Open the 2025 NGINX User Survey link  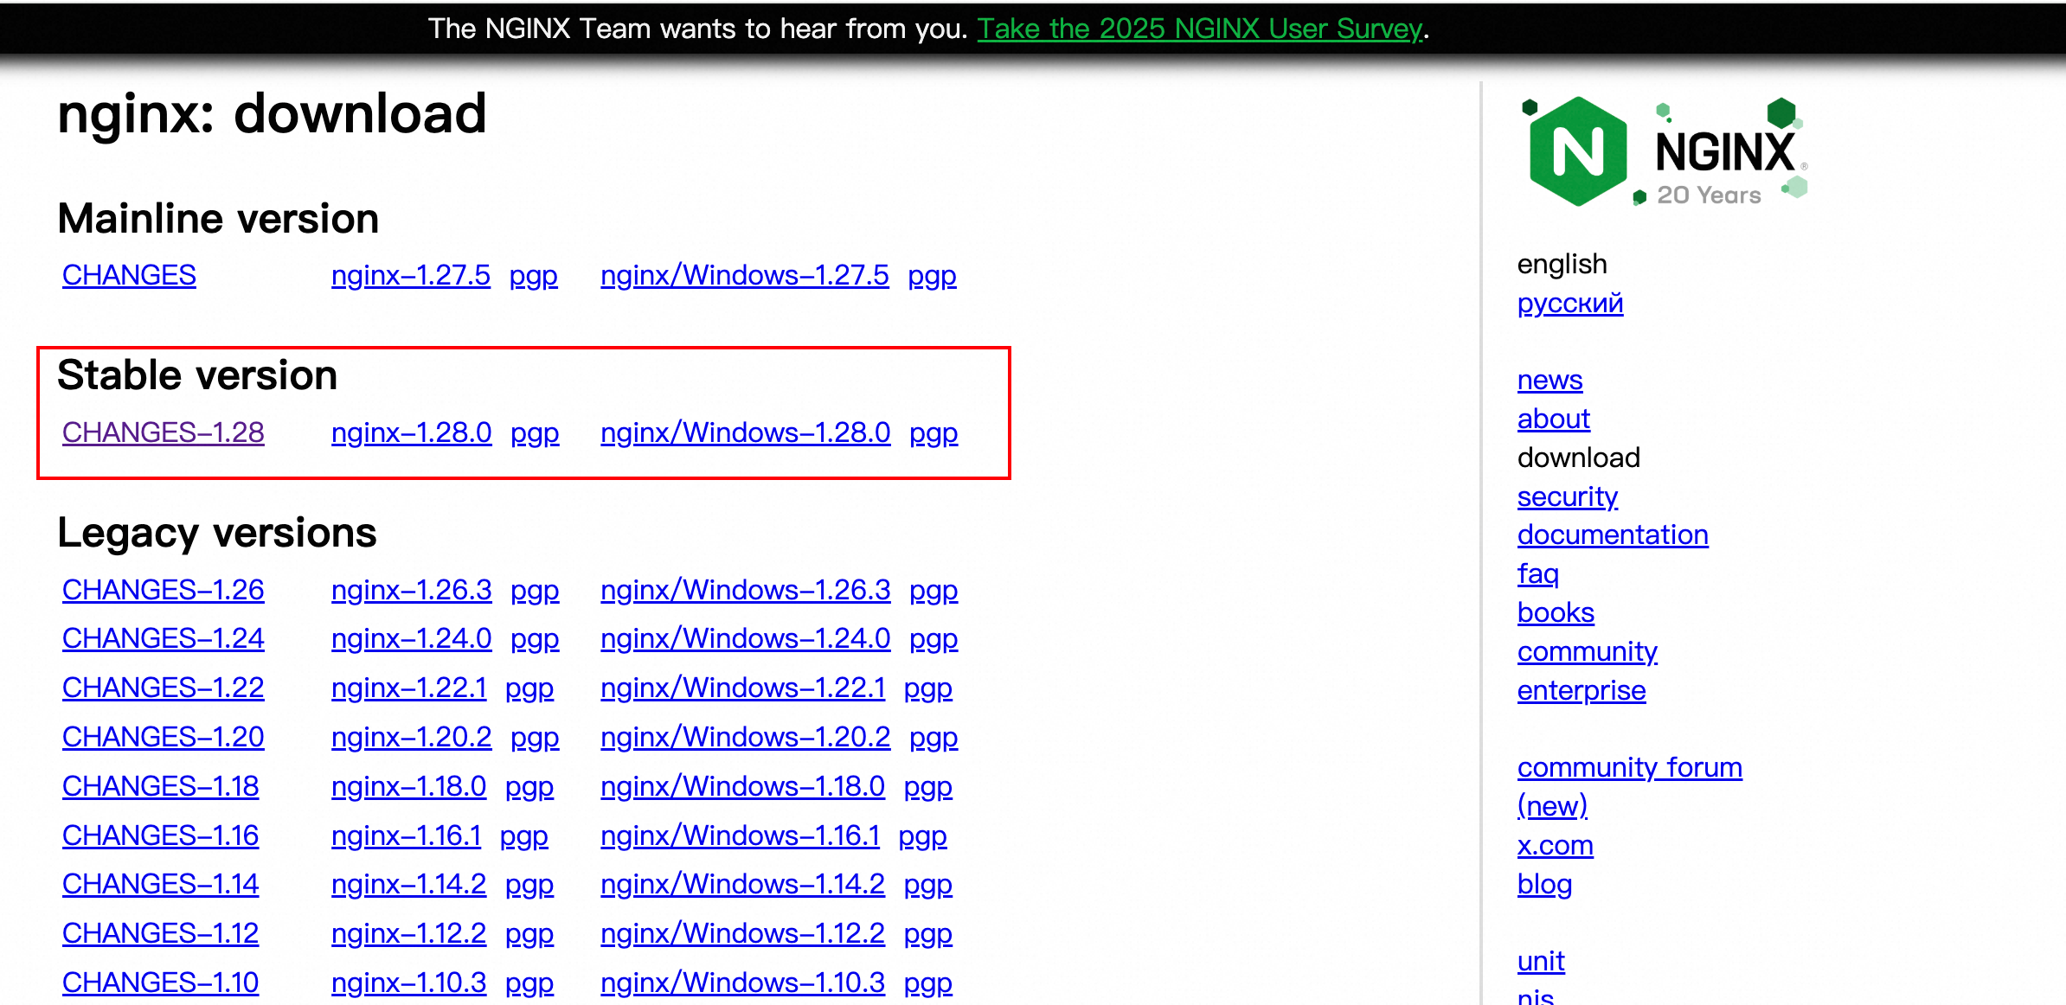coord(1199,29)
